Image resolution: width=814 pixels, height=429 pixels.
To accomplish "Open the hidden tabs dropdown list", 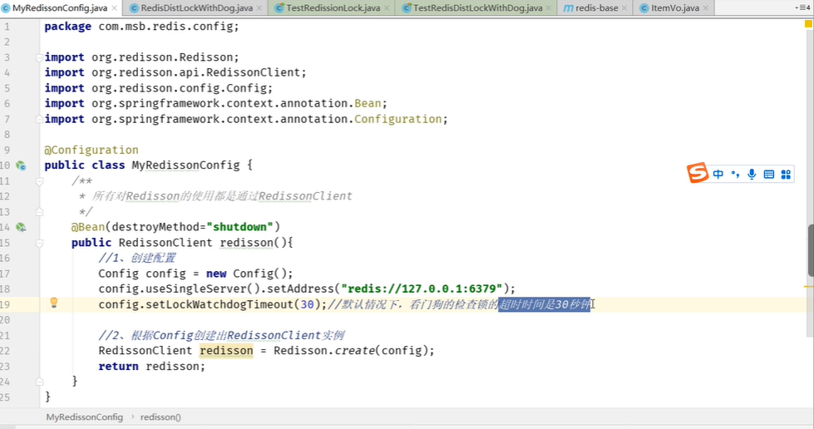I will pyautogui.click(x=802, y=7).
